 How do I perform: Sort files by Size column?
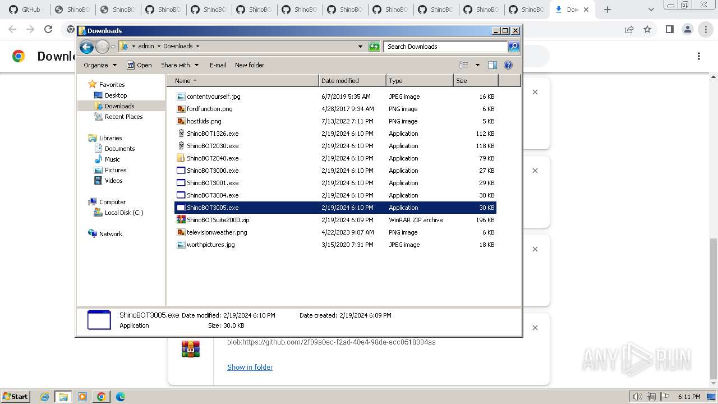tap(476, 81)
